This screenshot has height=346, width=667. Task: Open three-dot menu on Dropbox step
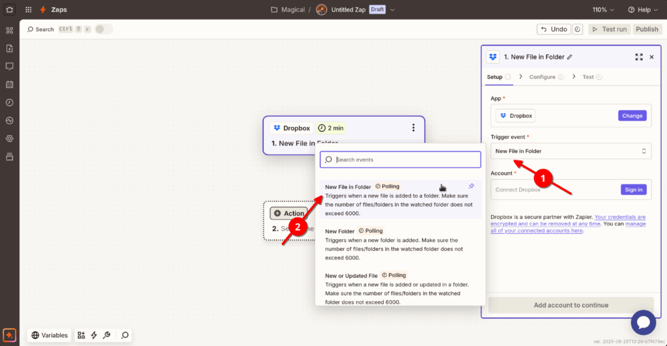413,128
